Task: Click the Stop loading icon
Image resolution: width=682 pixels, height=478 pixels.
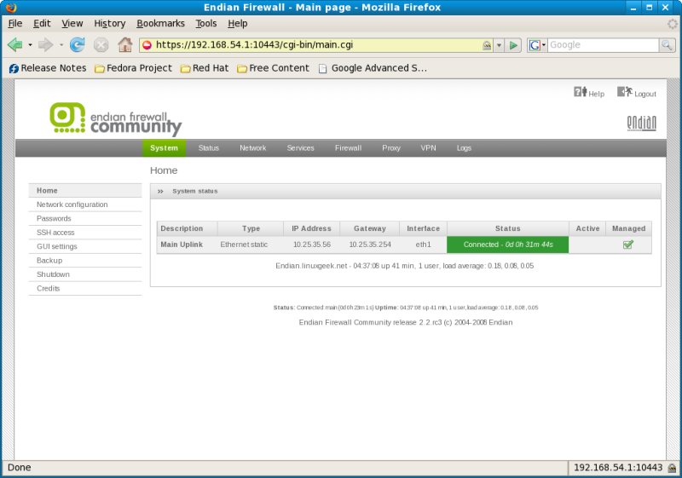Action: pyautogui.click(x=101, y=45)
